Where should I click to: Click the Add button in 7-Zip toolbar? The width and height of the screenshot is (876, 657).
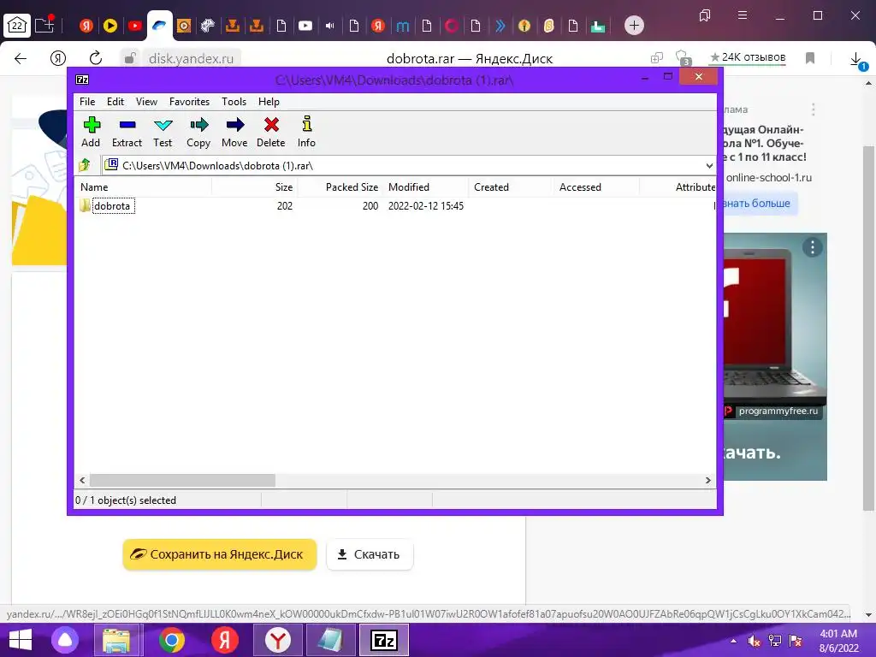91,132
